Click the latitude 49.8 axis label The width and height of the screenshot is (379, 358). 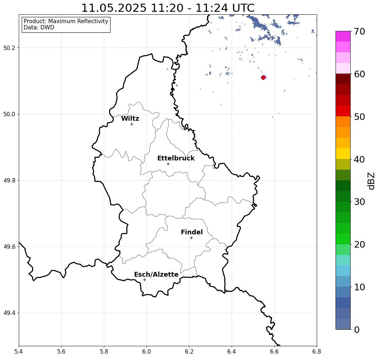[9, 180]
